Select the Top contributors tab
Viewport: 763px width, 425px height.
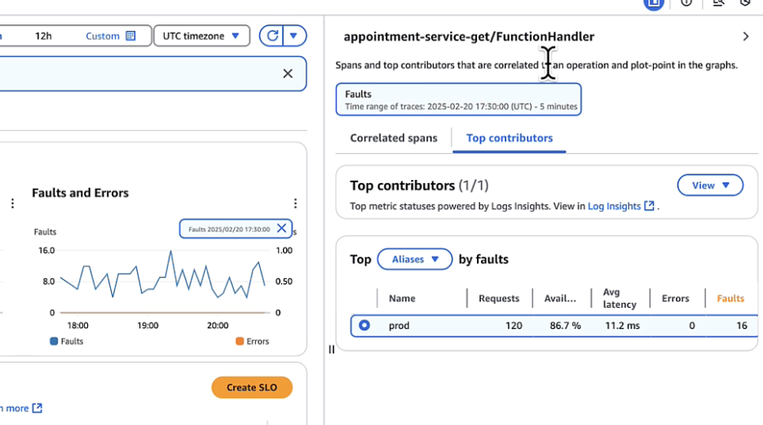509,138
